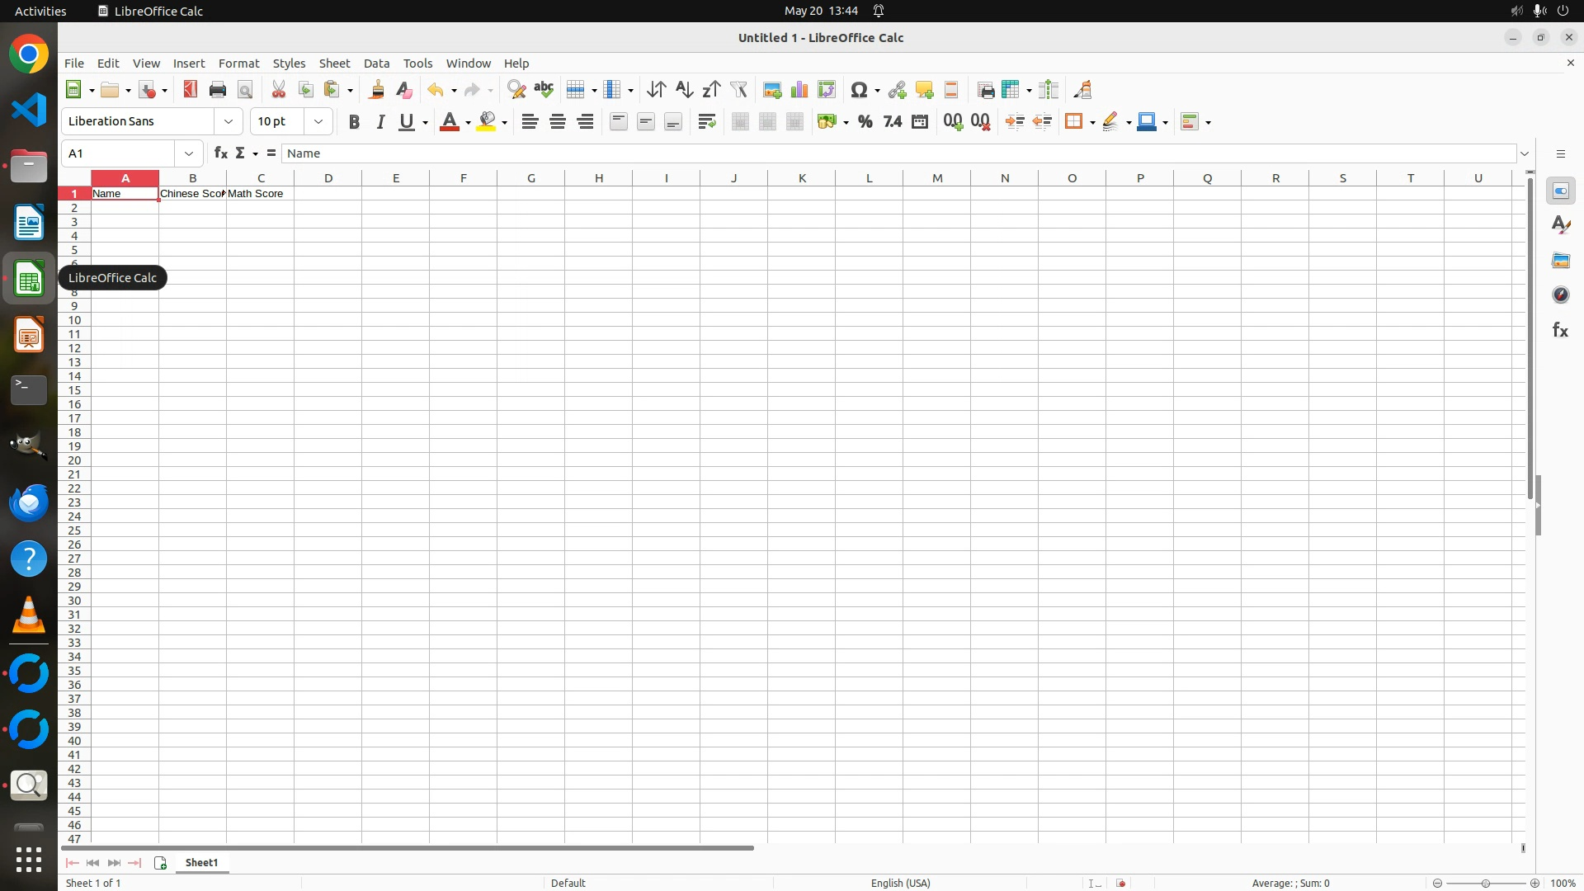
Task: Expand the Name Box dropdown arrow
Action: click(x=189, y=153)
